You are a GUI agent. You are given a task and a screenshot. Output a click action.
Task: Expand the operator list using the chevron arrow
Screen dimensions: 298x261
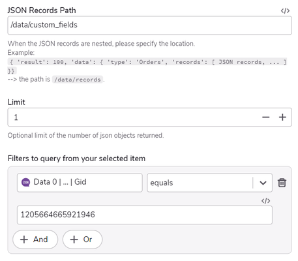[263, 183]
